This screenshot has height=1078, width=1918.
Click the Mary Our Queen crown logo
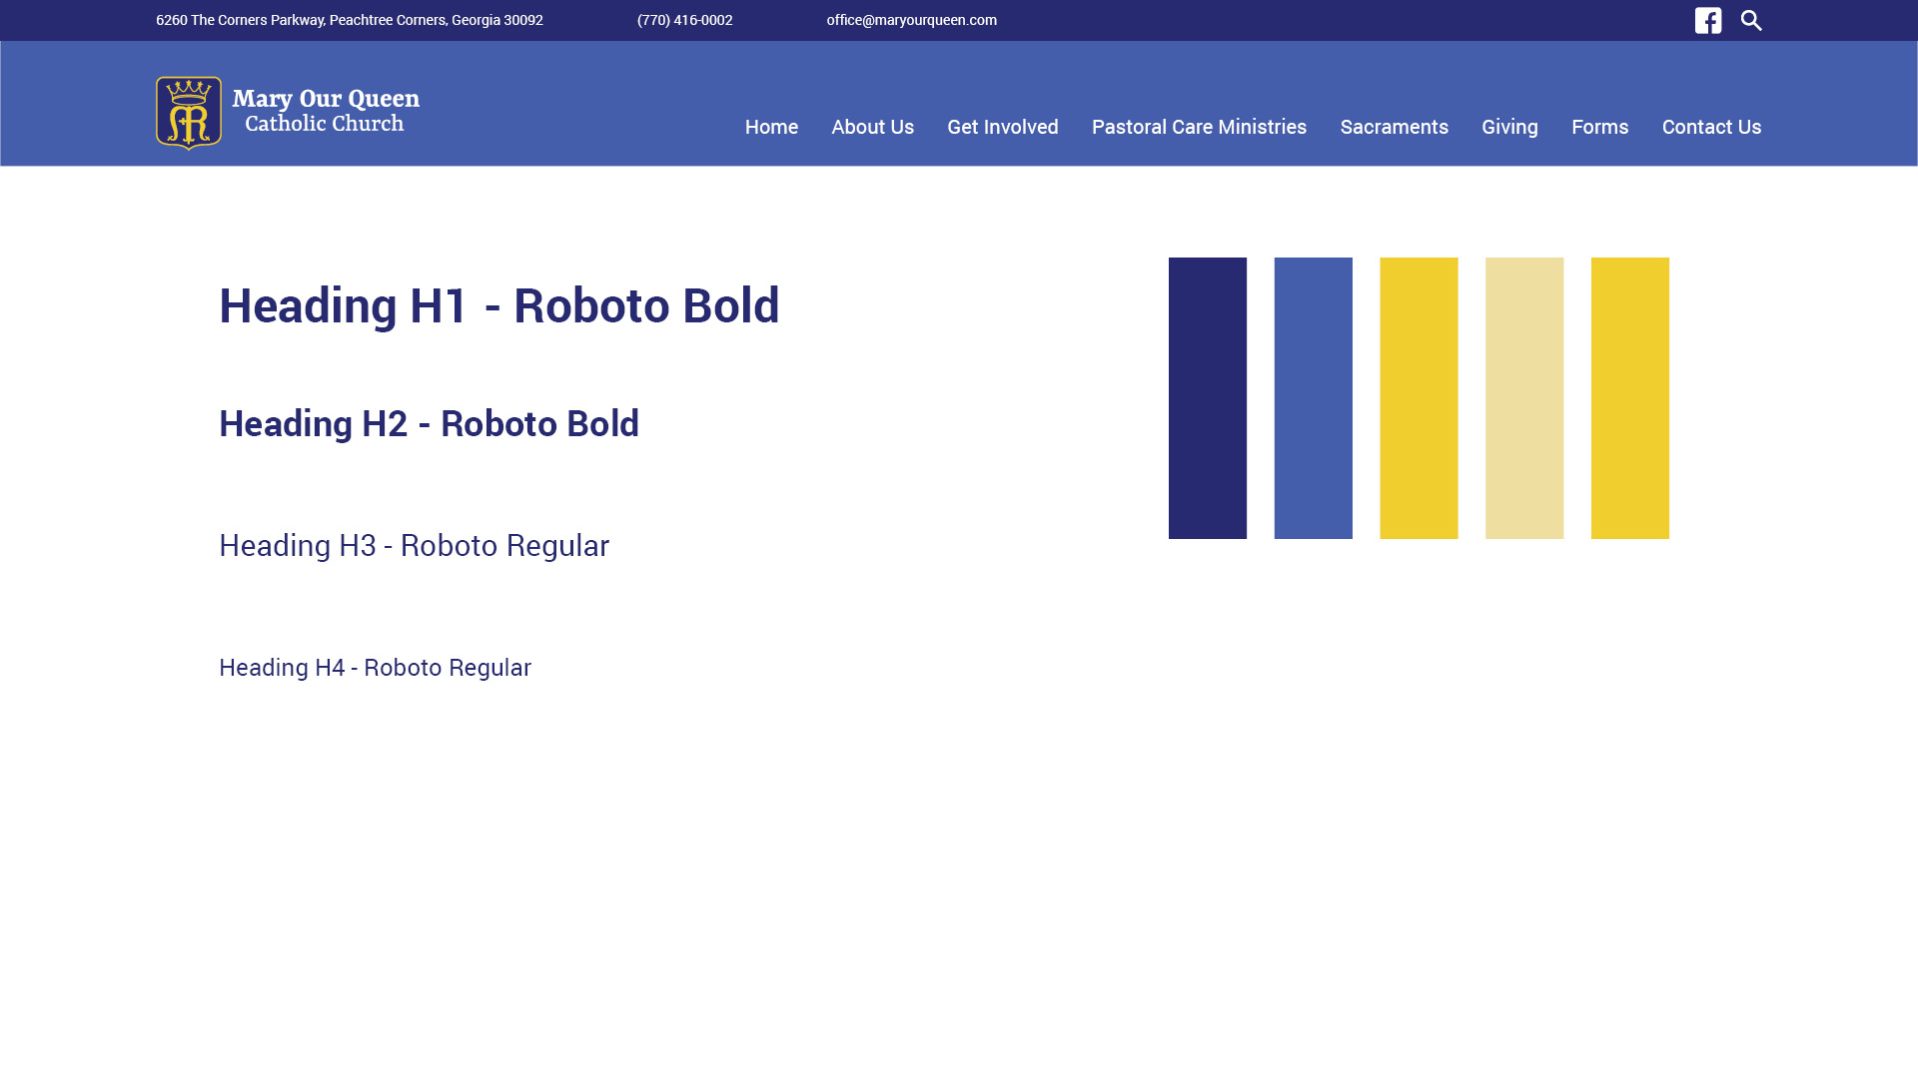188,113
